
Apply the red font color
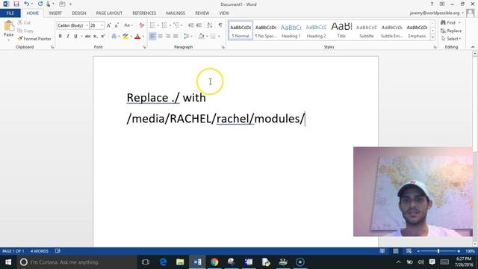click(x=137, y=37)
